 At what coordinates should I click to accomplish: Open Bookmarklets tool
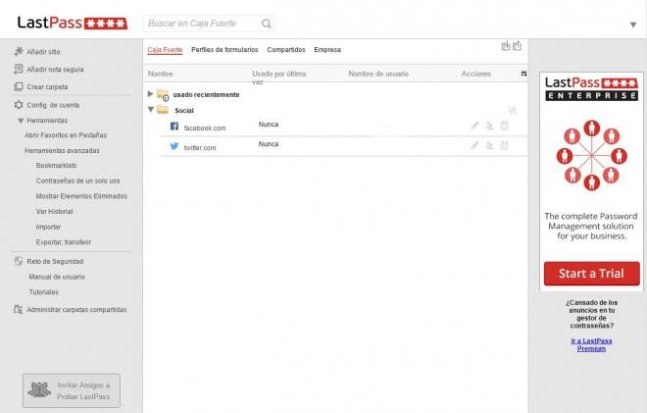click(56, 165)
